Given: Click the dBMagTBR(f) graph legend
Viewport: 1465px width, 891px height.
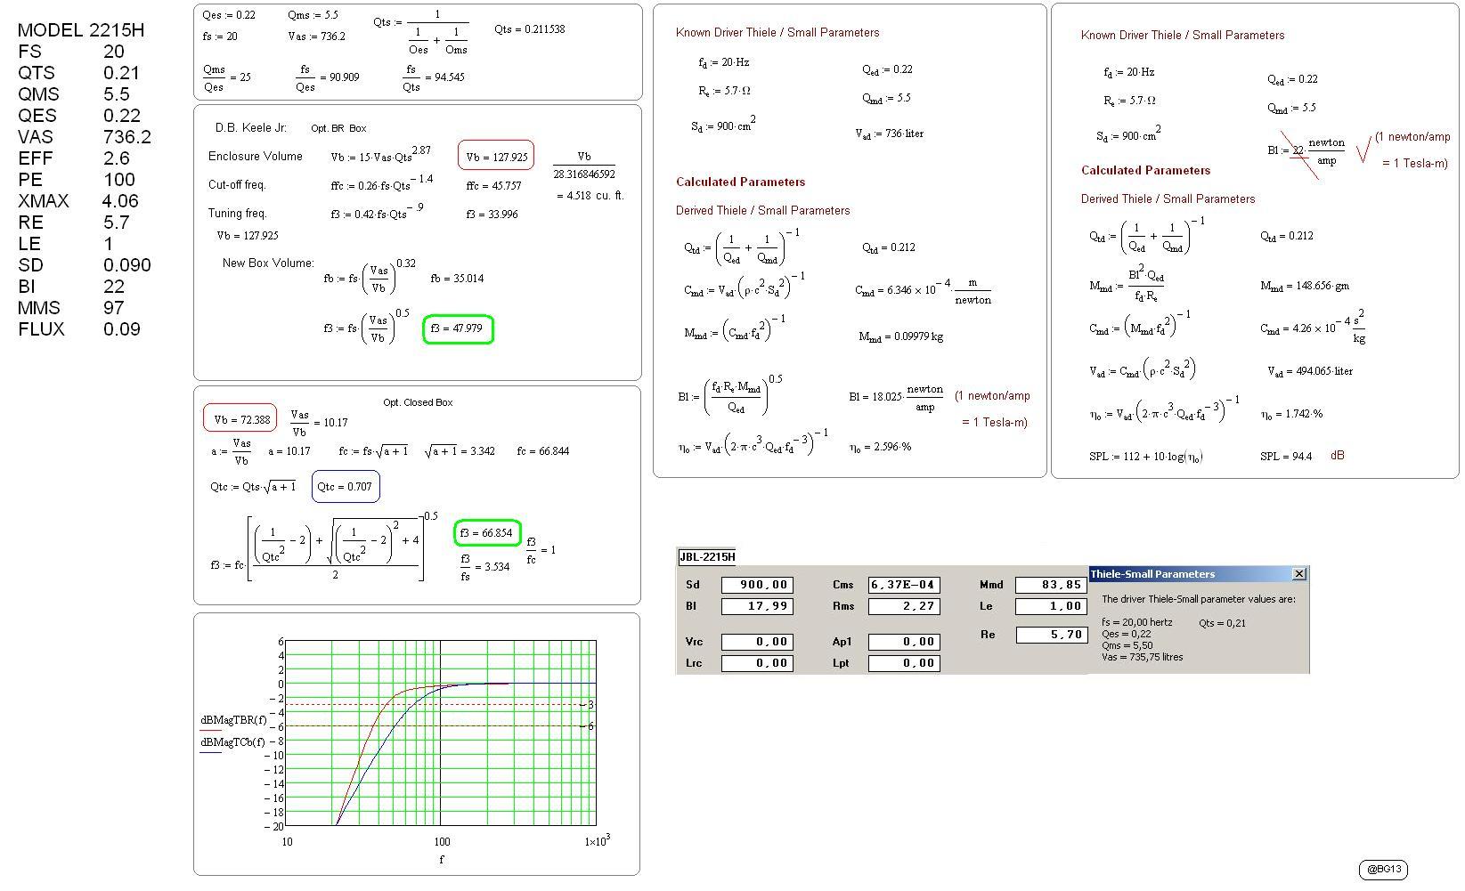Looking at the screenshot, I should (x=233, y=720).
